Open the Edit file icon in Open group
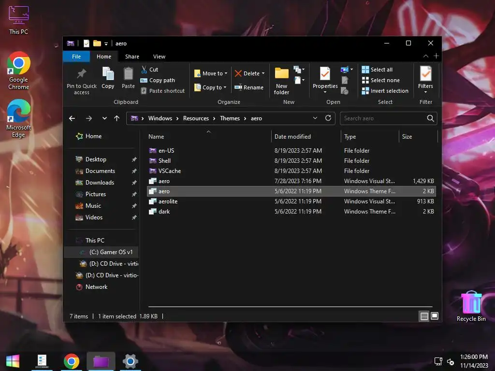The image size is (495, 371). pyautogui.click(x=345, y=80)
